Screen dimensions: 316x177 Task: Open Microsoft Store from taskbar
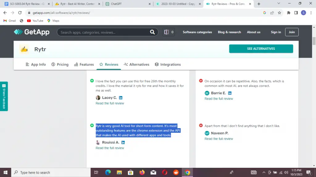[131, 172]
